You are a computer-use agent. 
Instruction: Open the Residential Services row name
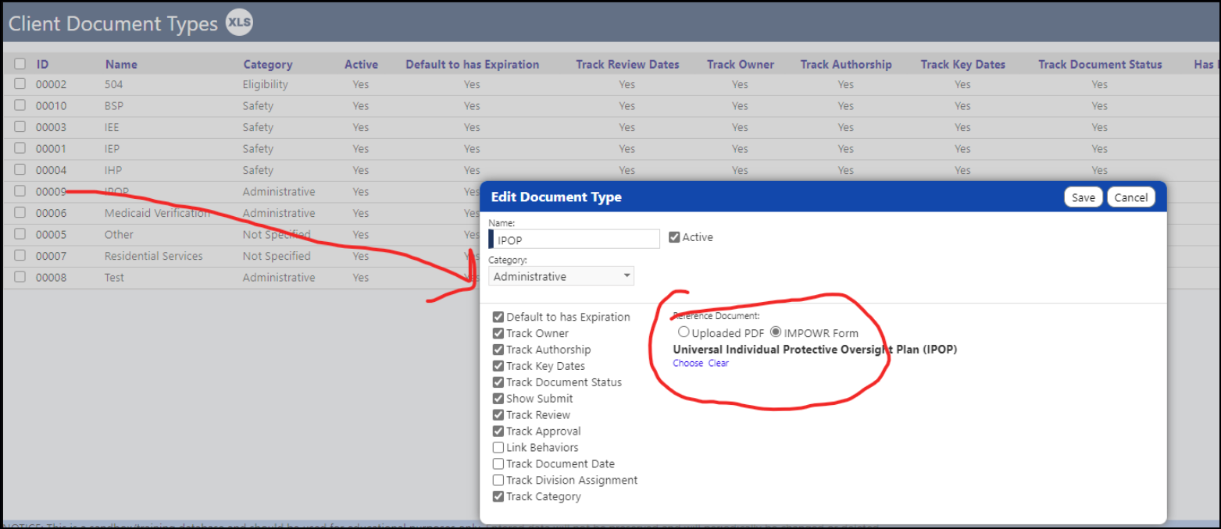pos(153,256)
